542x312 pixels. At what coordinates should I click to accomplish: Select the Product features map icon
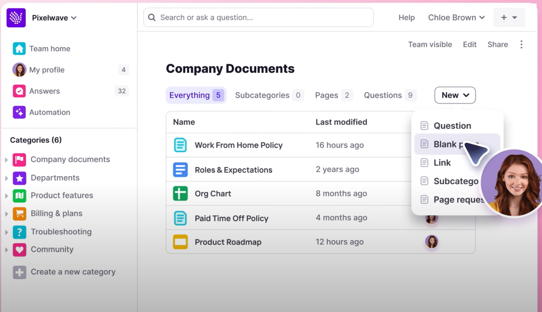[20, 196]
